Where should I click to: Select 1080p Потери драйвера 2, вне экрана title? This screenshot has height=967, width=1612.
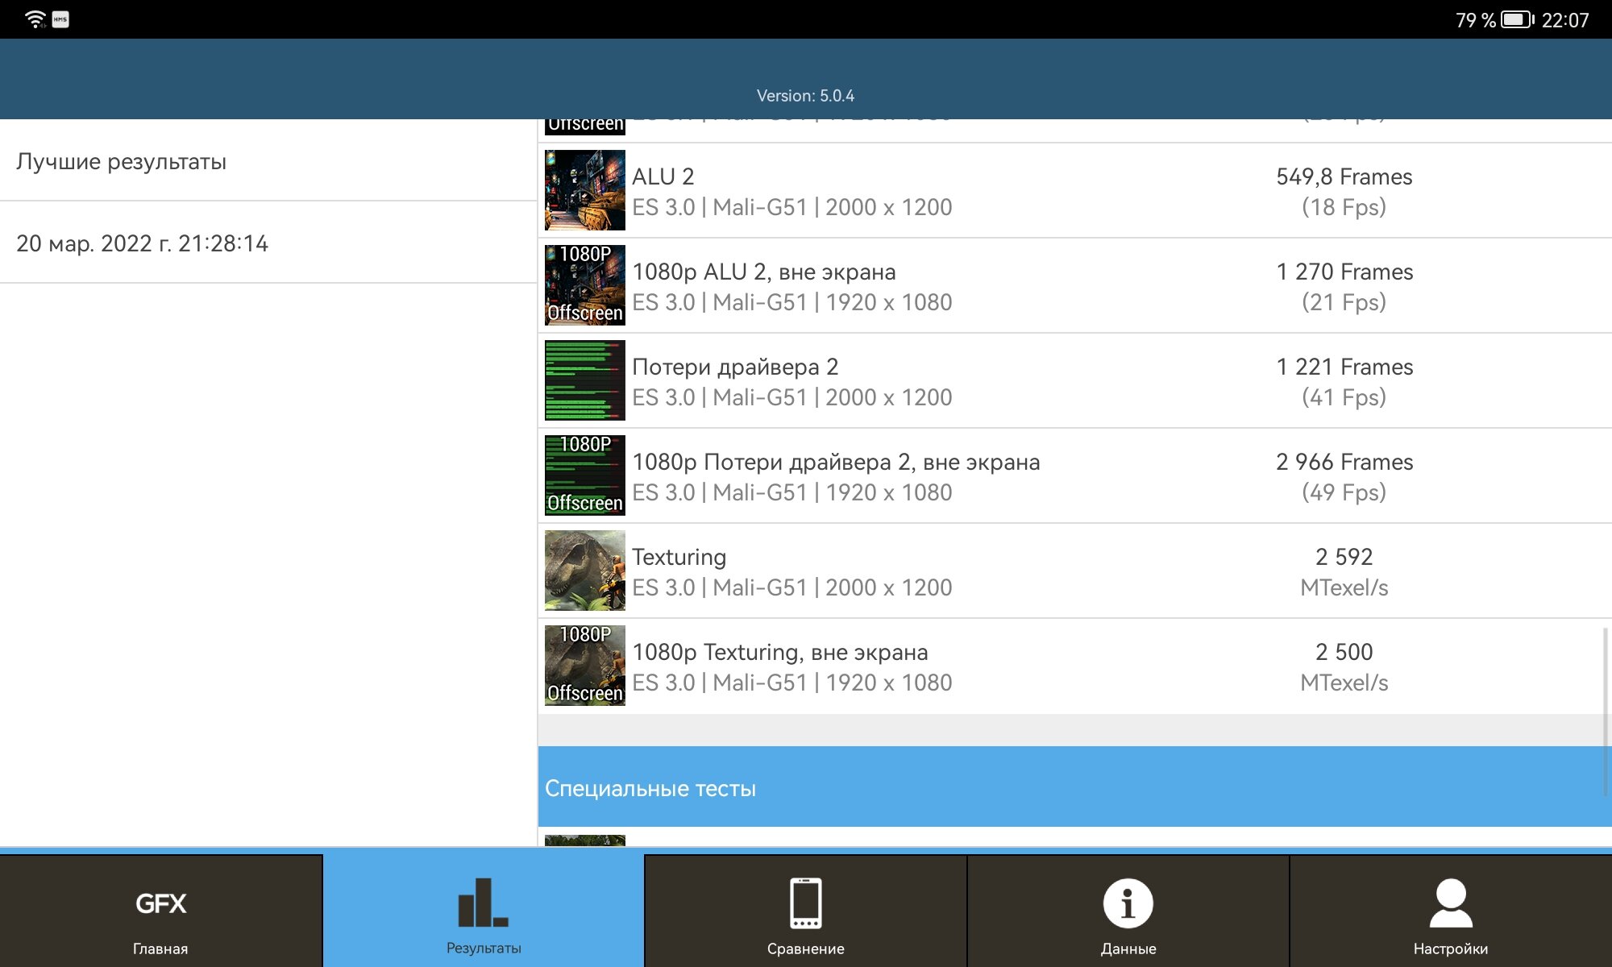[836, 462]
